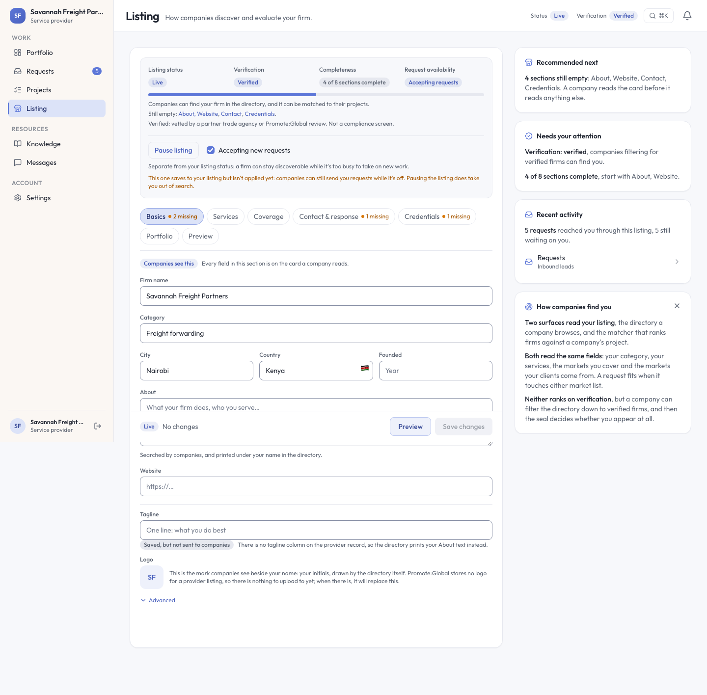Click the Preview button in the footer bar
The width and height of the screenshot is (707, 695).
pyautogui.click(x=410, y=427)
